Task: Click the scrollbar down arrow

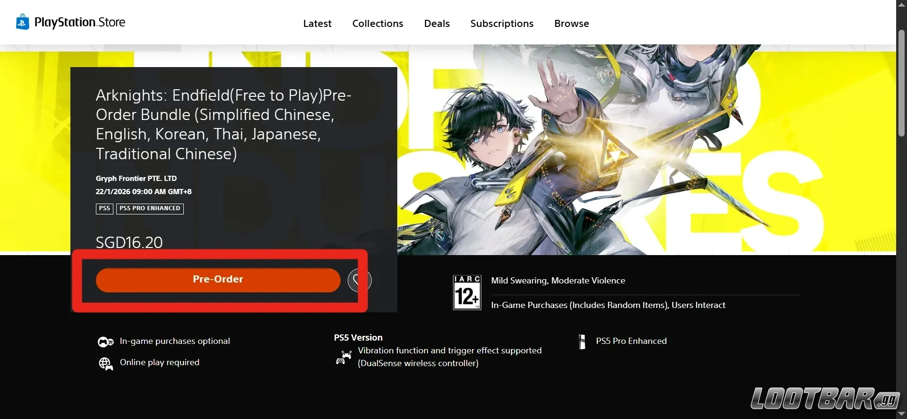Action: [901, 414]
